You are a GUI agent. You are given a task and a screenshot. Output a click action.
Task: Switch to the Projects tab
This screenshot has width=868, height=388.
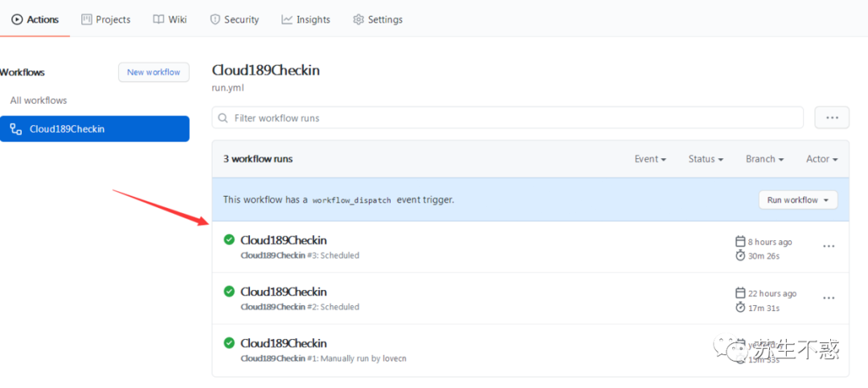coord(106,19)
